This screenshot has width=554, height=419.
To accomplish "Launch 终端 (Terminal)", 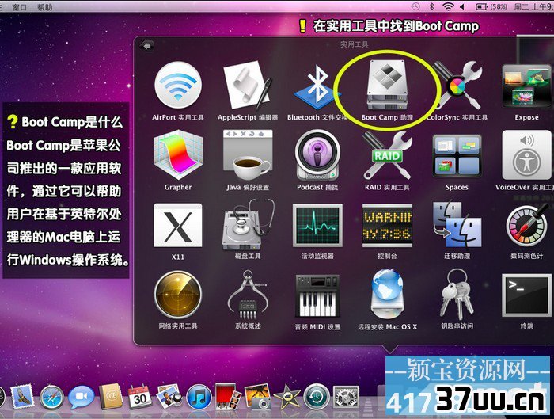I will [x=526, y=295].
